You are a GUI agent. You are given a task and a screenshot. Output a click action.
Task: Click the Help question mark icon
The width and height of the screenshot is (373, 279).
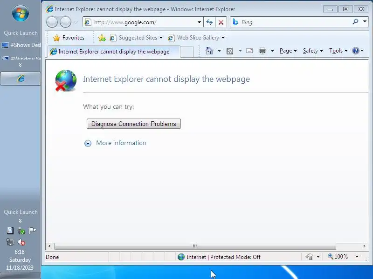pos(356,51)
